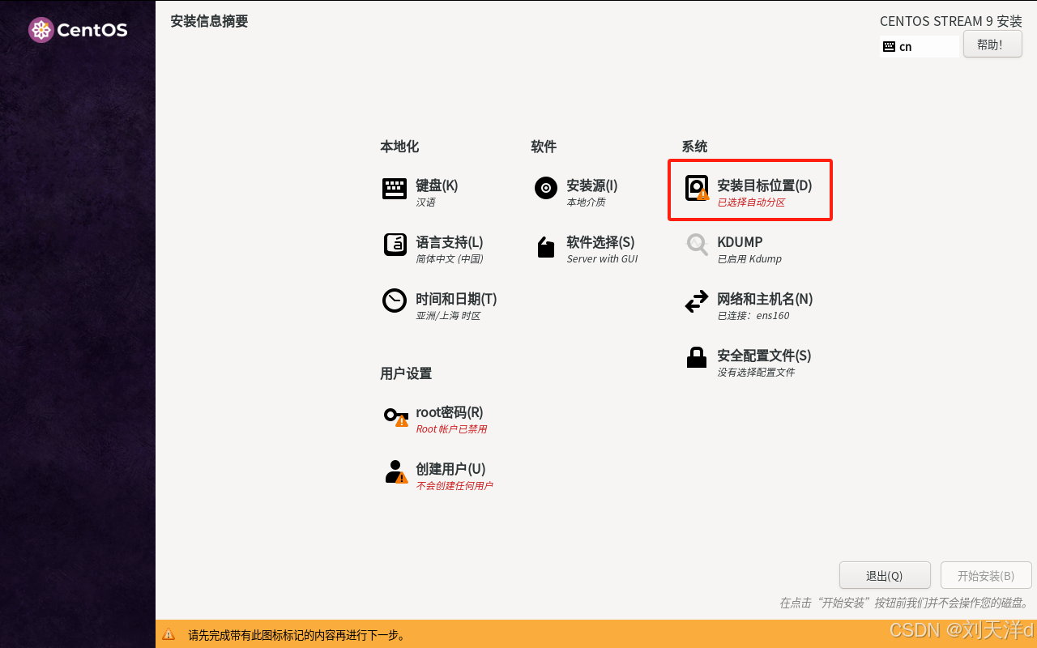Screen dimensions: 1037x648
Task: Click the 简体中文 (中国) text
Action: pos(450,259)
